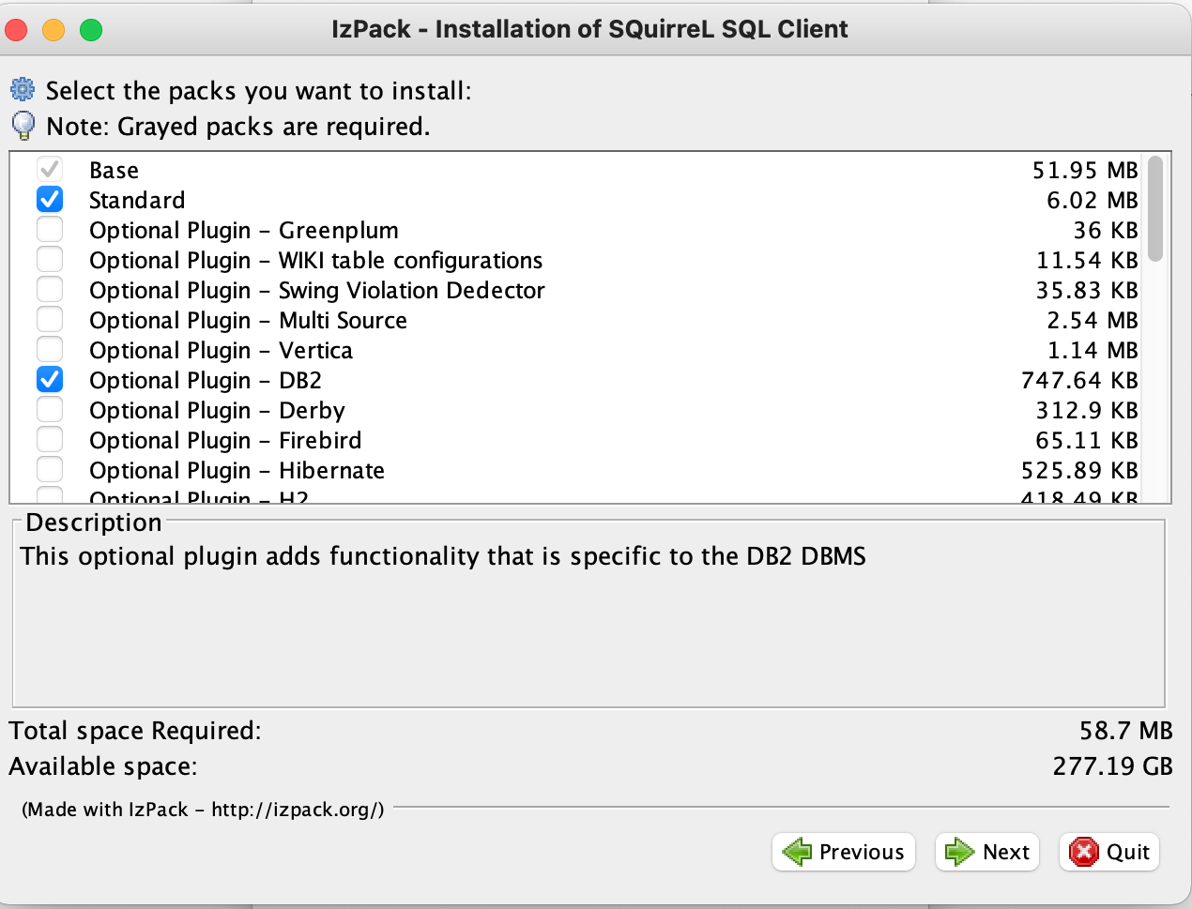This screenshot has width=1192, height=909.
Task: Tick the Vertica plugin checkbox
Action: (x=50, y=349)
